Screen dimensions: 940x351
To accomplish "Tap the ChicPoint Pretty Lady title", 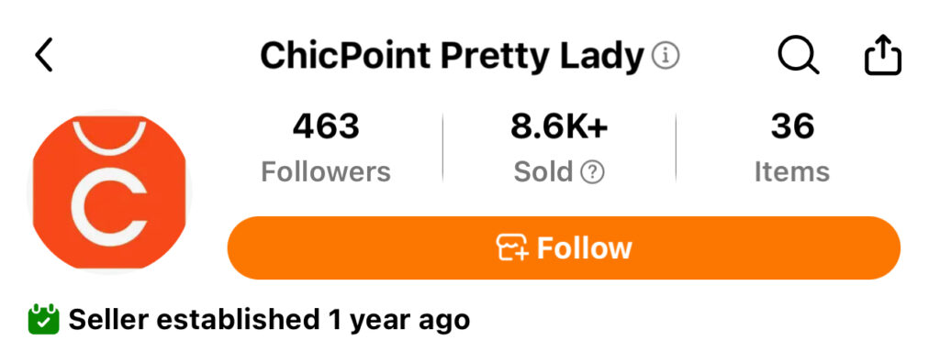I will click(452, 57).
